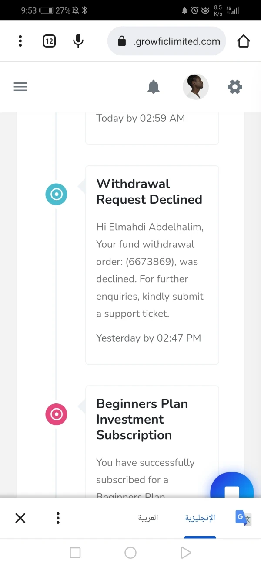
Task: Open the browser three-dot menu
Action: 20,41
